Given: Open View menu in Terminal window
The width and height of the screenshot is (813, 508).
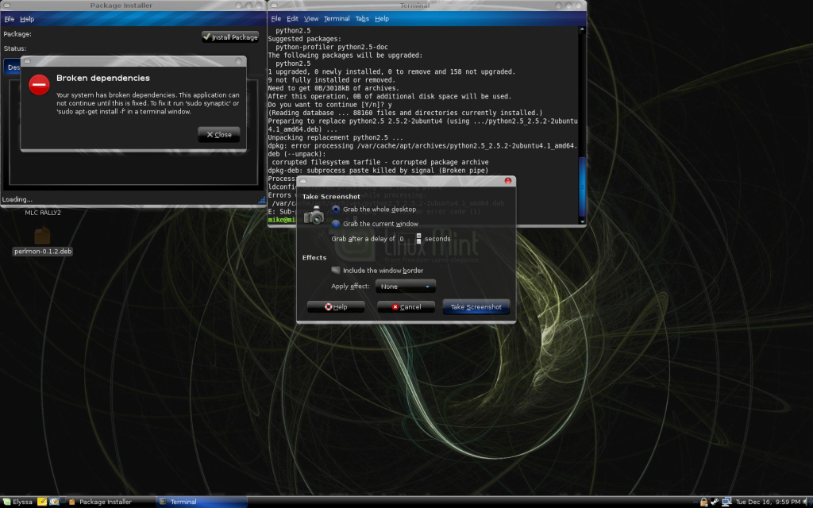Looking at the screenshot, I should tap(311, 19).
